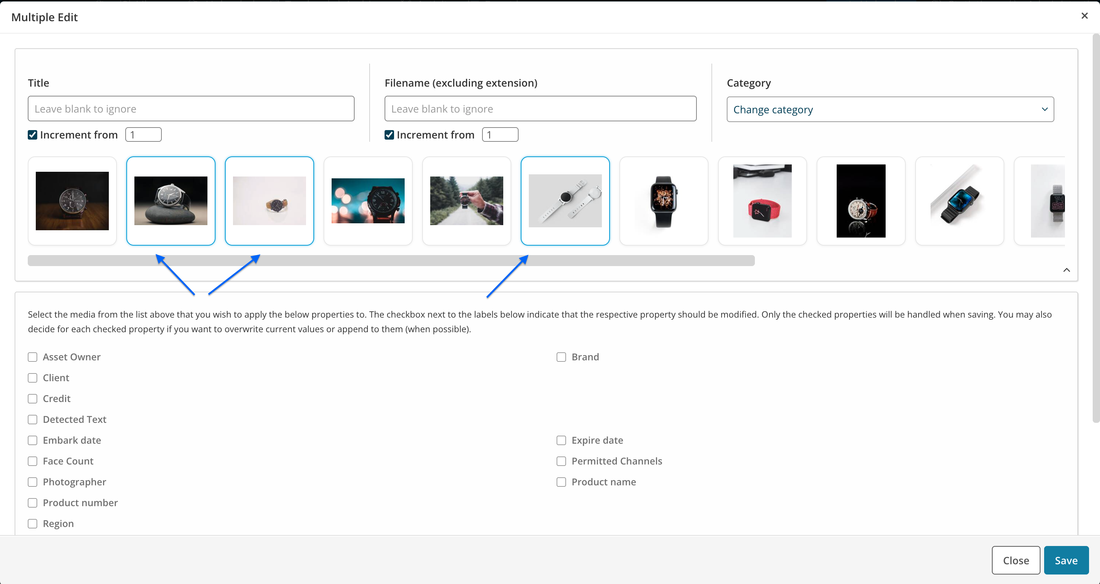Open the Change category dropdown

tap(890, 109)
